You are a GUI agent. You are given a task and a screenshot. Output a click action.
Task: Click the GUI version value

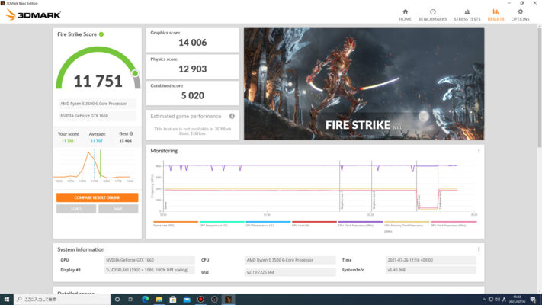290,272
